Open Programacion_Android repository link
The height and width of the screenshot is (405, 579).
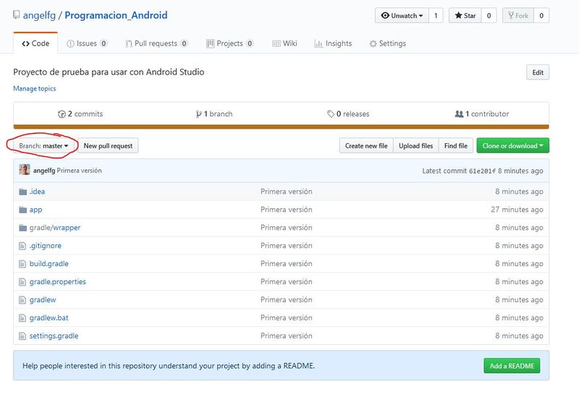(x=116, y=15)
